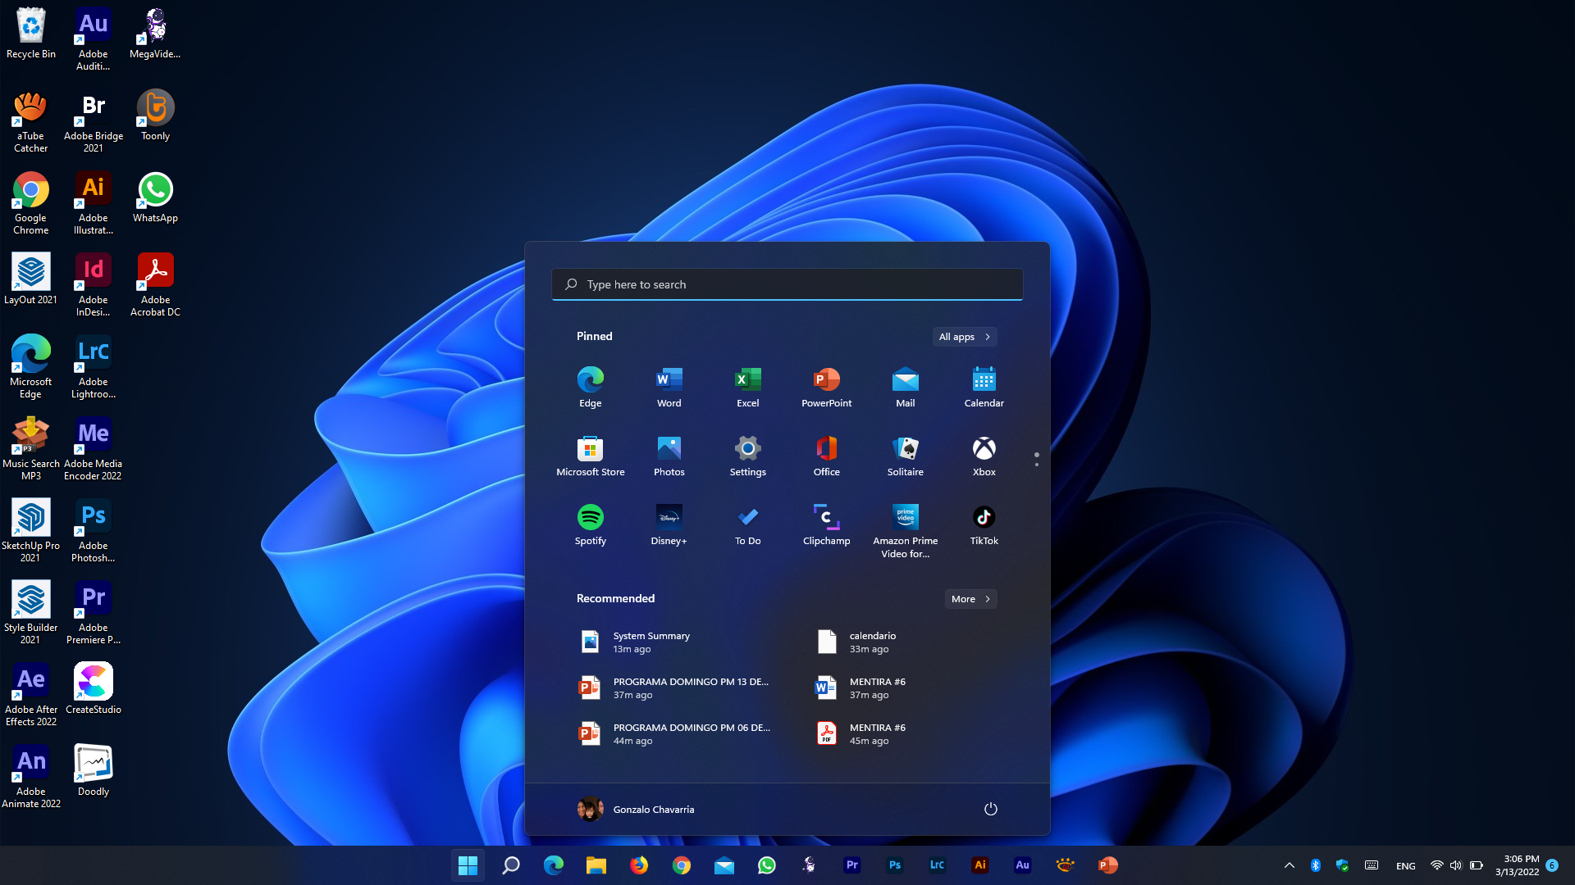Open Disney+ pinned app
This screenshot has width=1575, height=885.
pos(669,524)
